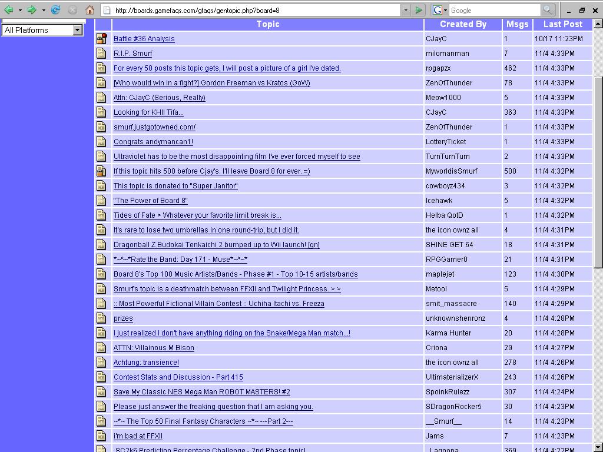Open the All Platforms dropdown
This screenshot has width=603, height=452.
click(77, 30)
